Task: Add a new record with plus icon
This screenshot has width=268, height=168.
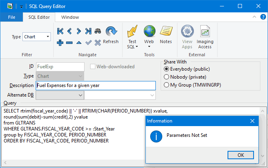Action: coord(60,43)
